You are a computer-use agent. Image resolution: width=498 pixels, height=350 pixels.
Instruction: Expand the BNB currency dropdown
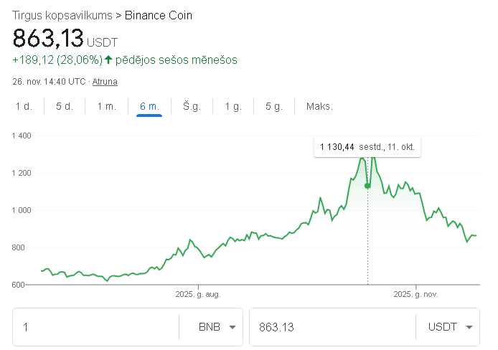pos(217,327)
